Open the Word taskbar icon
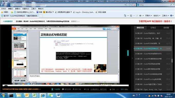175x98 pixels. click(x=58, y=95)
